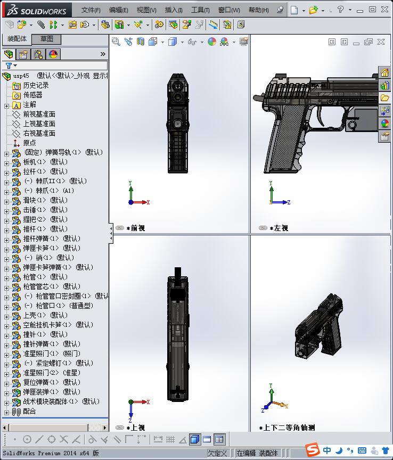393x460 pixels.
Task: Open the Assembly Features tool
Action: pyautogui.click(x=119, y=24)
